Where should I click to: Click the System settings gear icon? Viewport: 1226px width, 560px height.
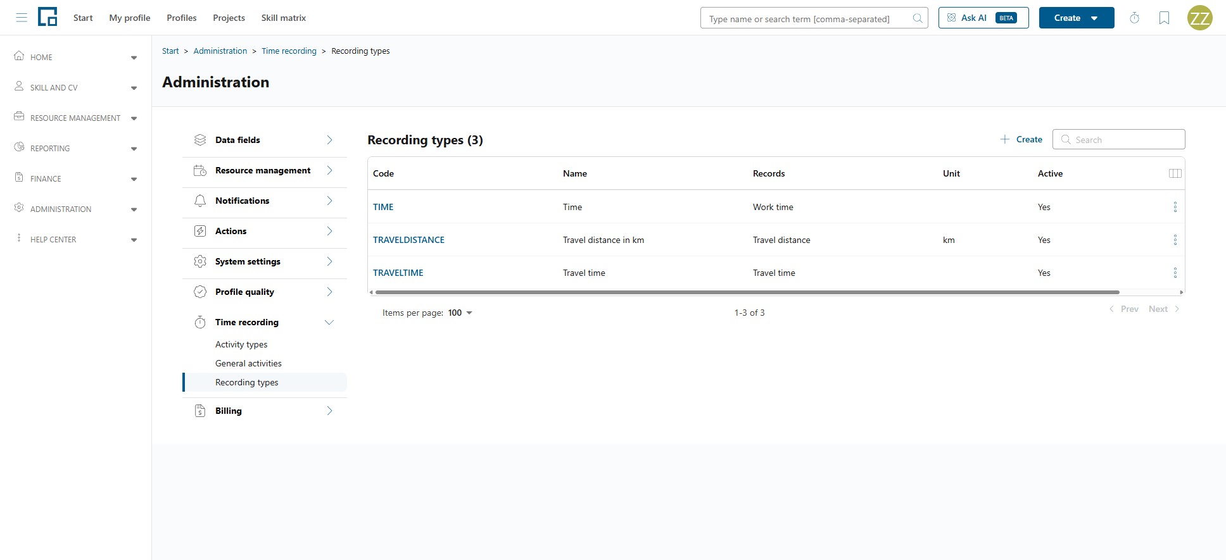(200, 261)
